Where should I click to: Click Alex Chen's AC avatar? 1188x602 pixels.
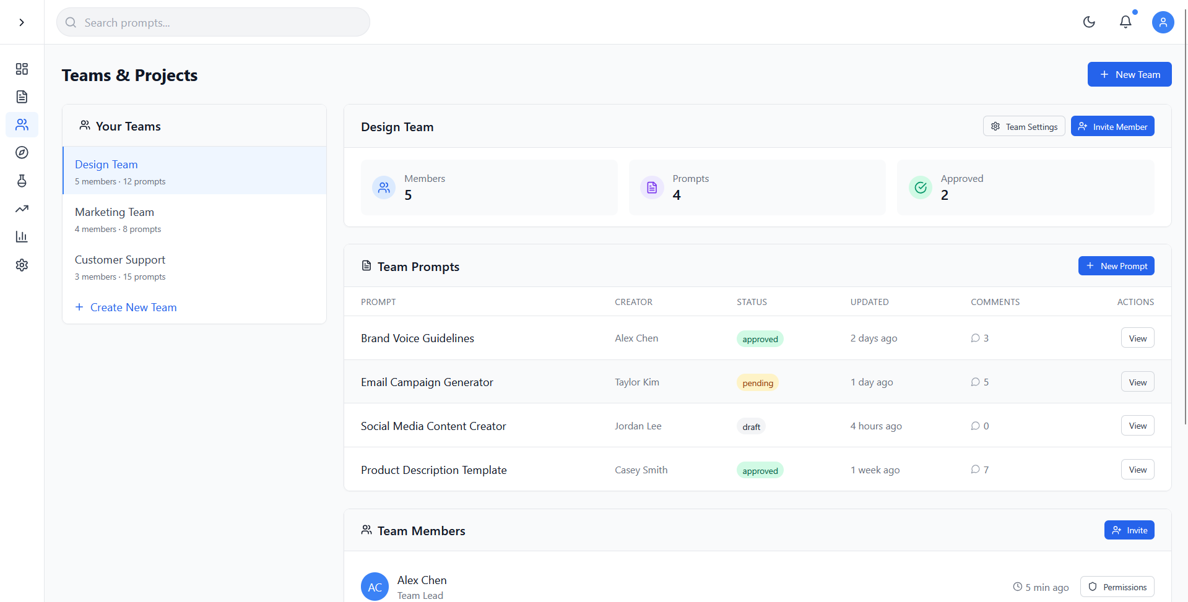[375, 587]
